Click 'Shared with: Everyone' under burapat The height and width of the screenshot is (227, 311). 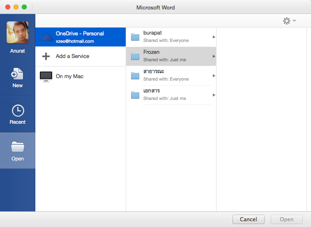tap(166, 41)
